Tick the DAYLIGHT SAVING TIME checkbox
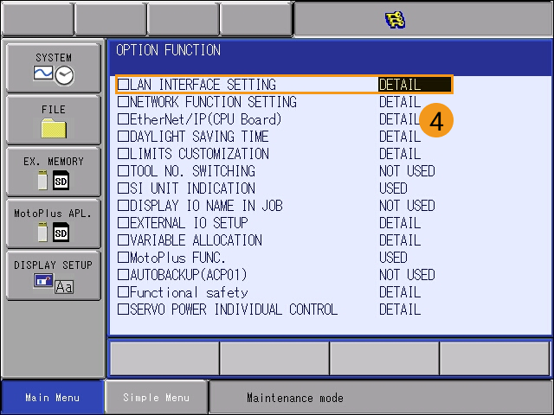This screenshot has width=554, height=415. coord(123,137)
